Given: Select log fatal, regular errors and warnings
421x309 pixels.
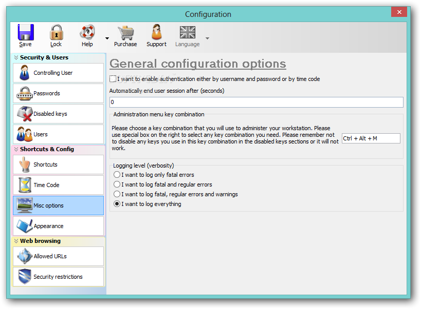Looking at the screenshot, I should 117,194.
